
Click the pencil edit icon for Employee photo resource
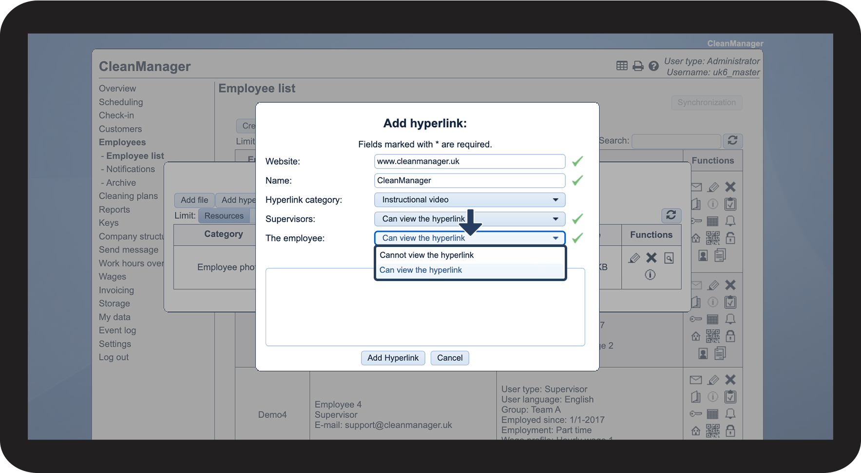point(634,258)
